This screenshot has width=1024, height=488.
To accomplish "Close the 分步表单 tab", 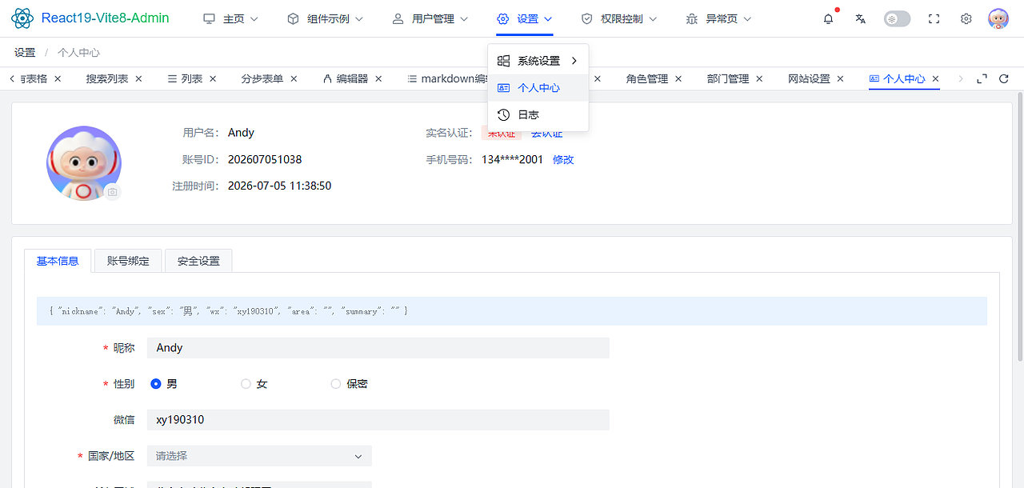I will coord(294,78).
